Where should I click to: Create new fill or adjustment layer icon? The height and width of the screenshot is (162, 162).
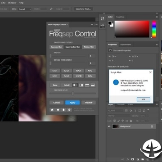click(138, 159)
